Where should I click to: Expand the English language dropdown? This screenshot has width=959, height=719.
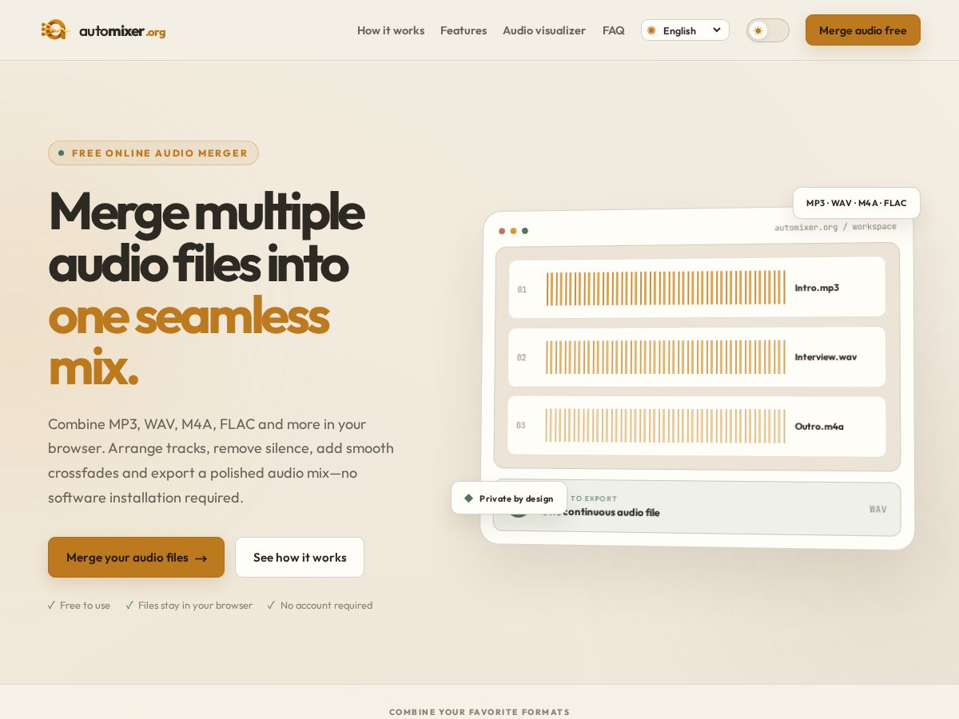pyautogui.click(x=685, y=30)
